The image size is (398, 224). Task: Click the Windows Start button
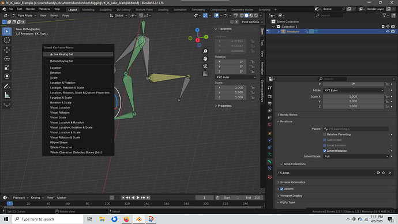[x=6, y=219]
